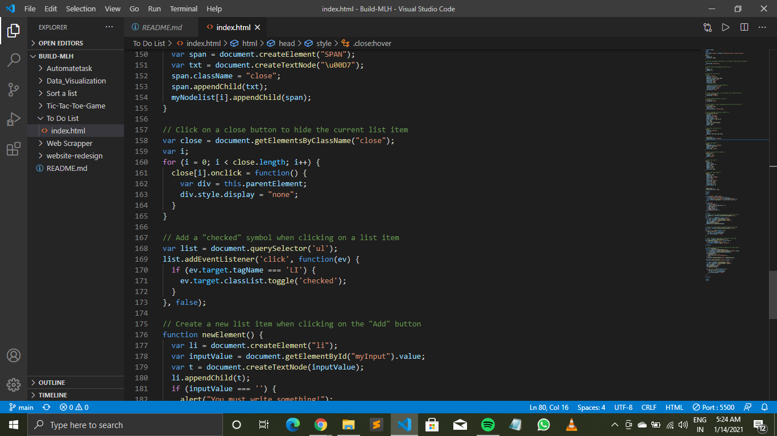Viewport: 777px width, 436px height.
Task: Open the Manage gear icon
Action: click(x=14, y=385)
